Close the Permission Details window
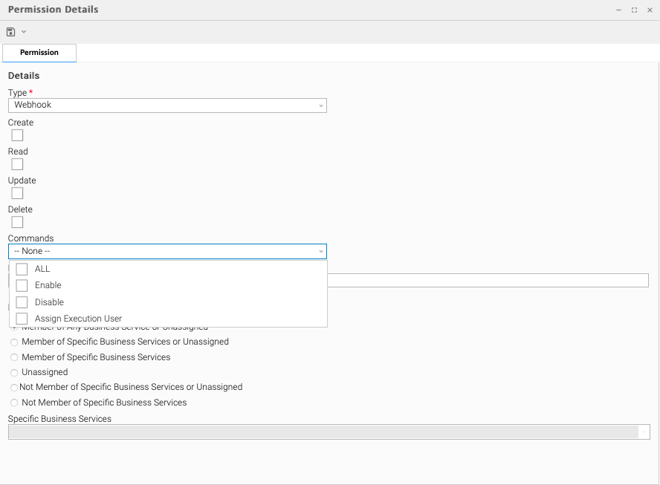The width and height of the screenshot is (660, 485). 650,10
